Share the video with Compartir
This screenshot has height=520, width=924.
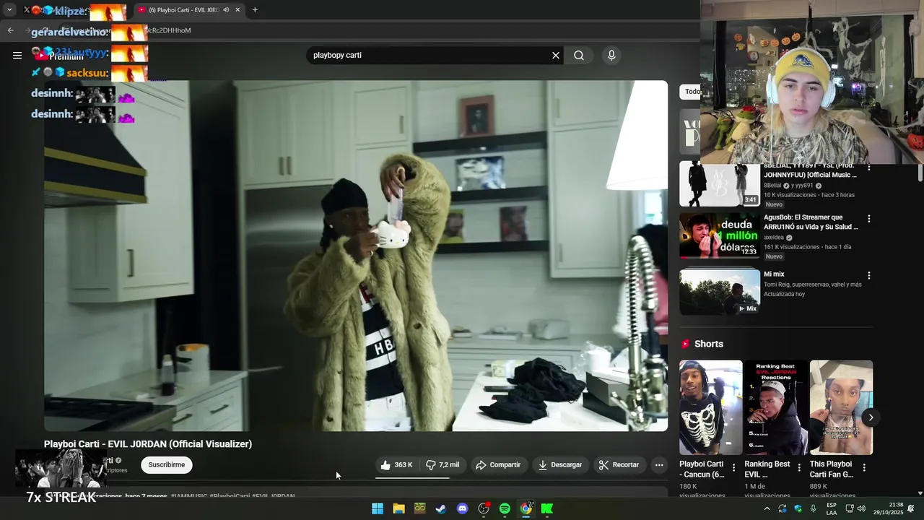498,465
